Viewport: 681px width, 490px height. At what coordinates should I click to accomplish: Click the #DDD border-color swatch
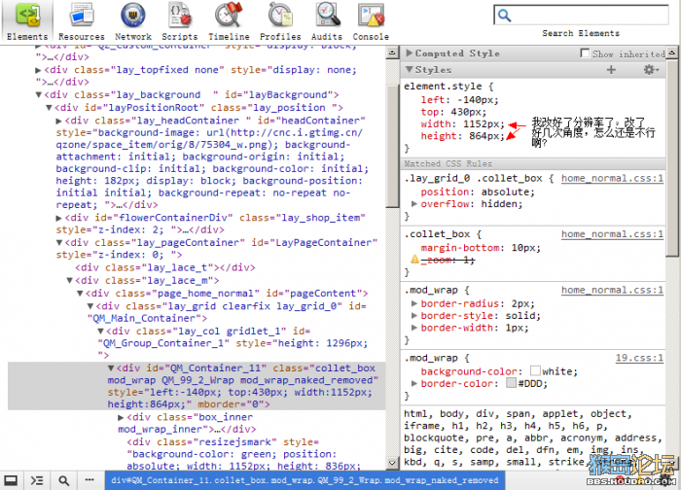pos(511,383)
